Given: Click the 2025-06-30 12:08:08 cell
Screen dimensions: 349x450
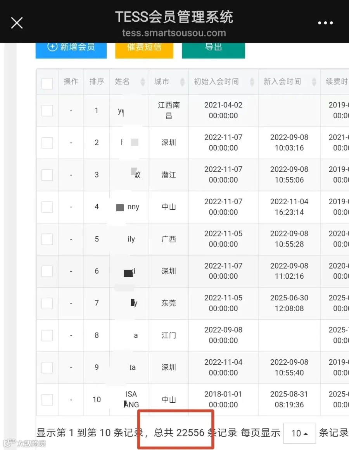Looking at the screenshot, I should pos(289,303).
